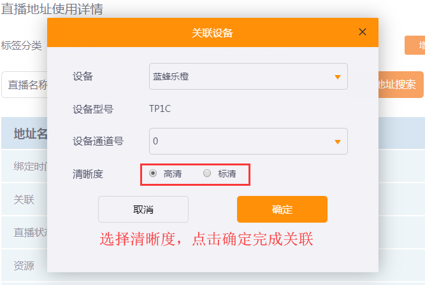Click the channel number field showing 0
This screenshot has height=285, width=425.
pos(249,141)
